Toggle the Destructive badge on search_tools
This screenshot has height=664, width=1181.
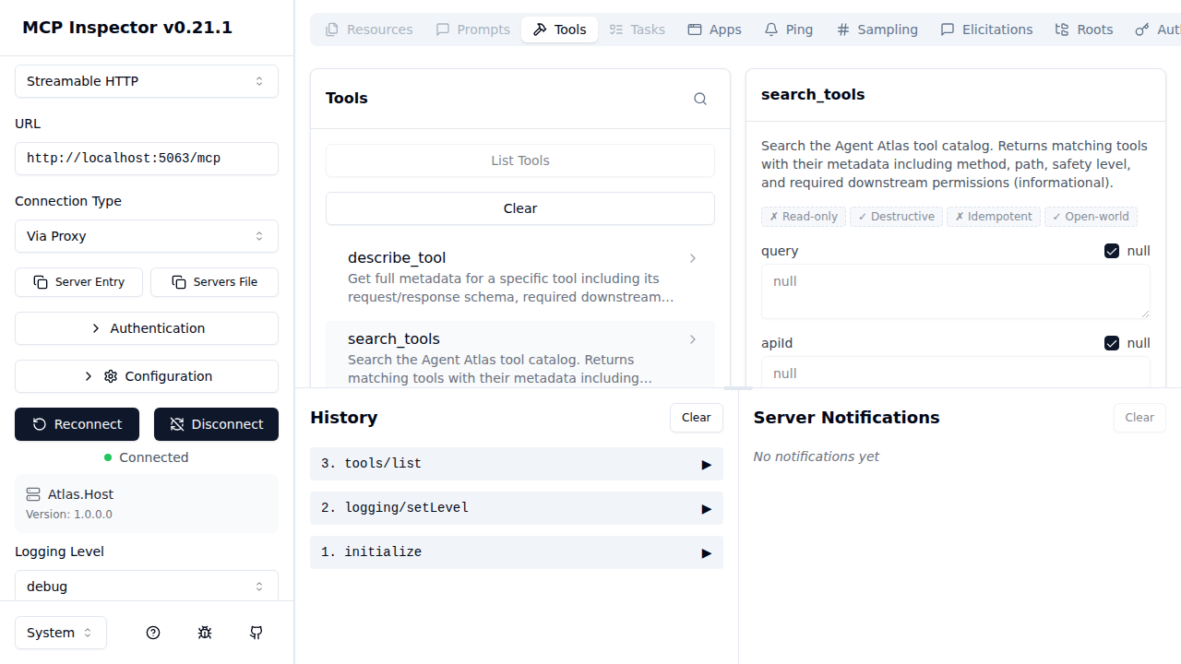(896, 216)
